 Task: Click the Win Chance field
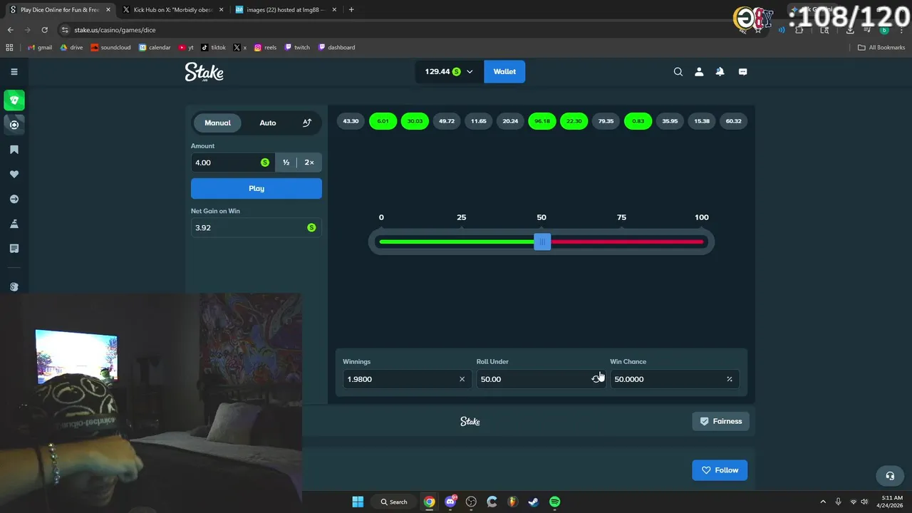coord(674,379)
